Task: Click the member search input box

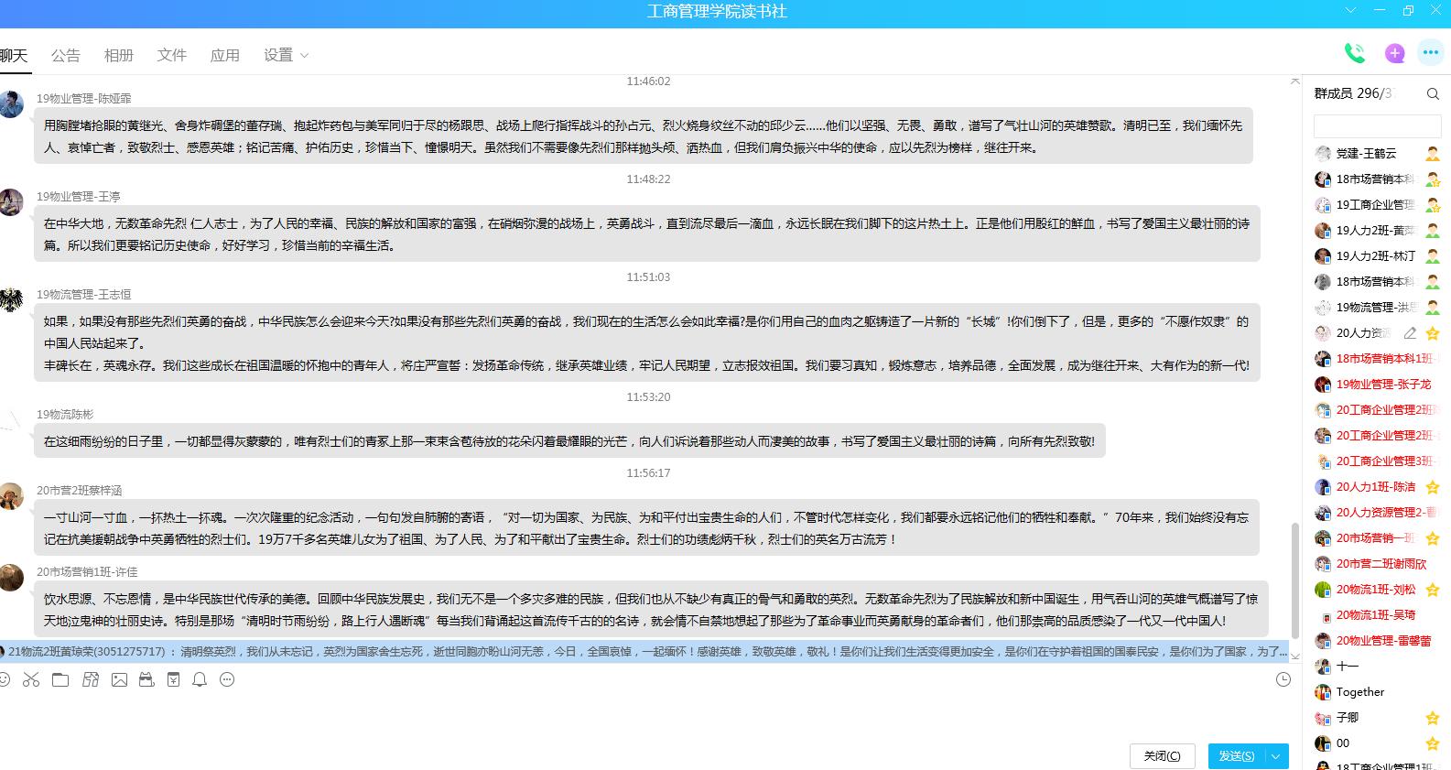Action: click(1376, 125)
